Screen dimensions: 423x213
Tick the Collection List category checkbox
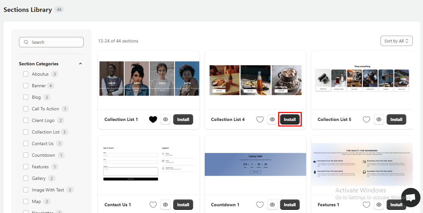[26, 132]
